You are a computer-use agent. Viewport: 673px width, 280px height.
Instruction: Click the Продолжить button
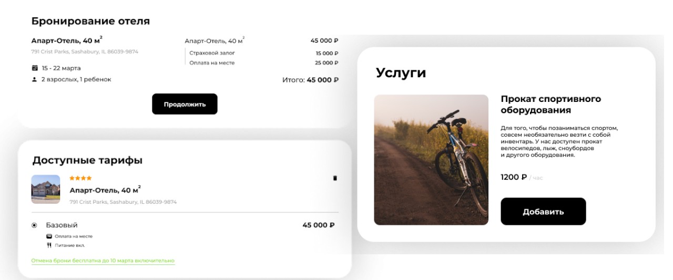coord(185,104)
